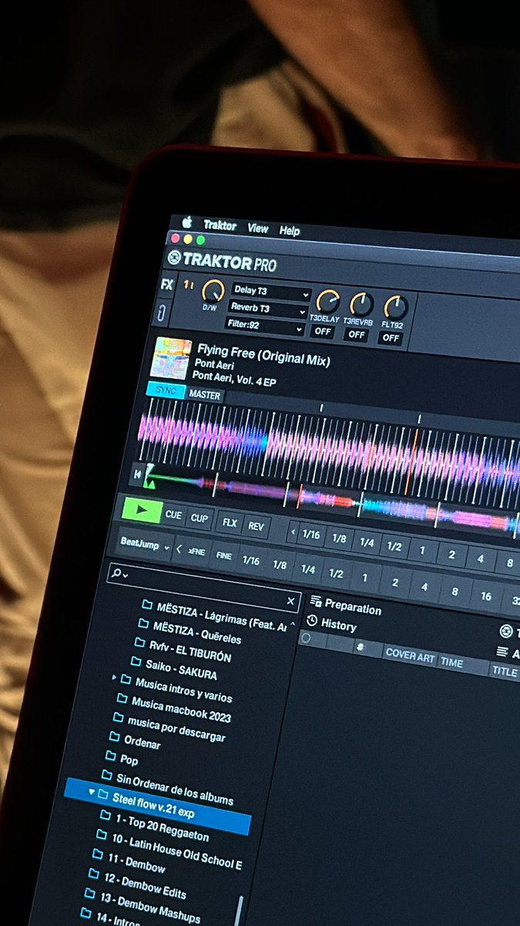Click the History clock icon
Image resolution: width=520 pixels, height=926 pixels.
[312, 621]
